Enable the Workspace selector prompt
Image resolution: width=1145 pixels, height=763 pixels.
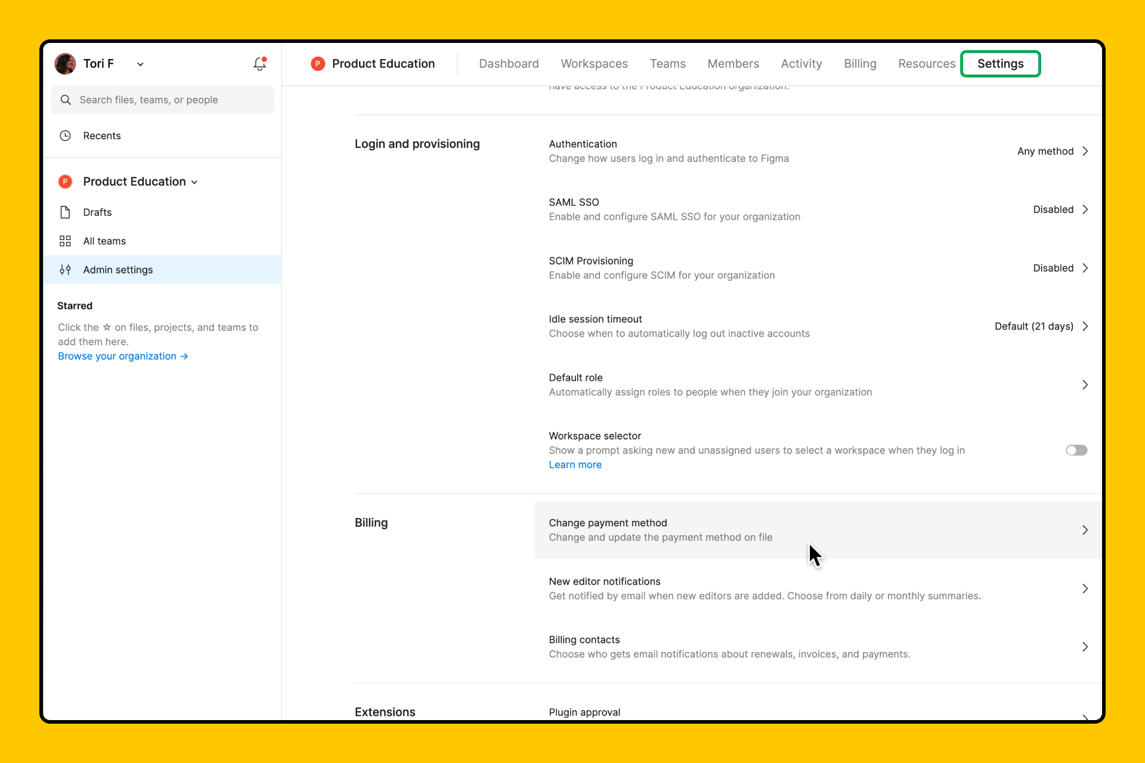[1076, 450]
